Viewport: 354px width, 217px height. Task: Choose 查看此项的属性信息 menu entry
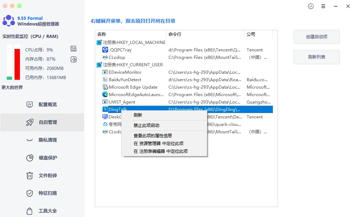(x=164, y=136)
